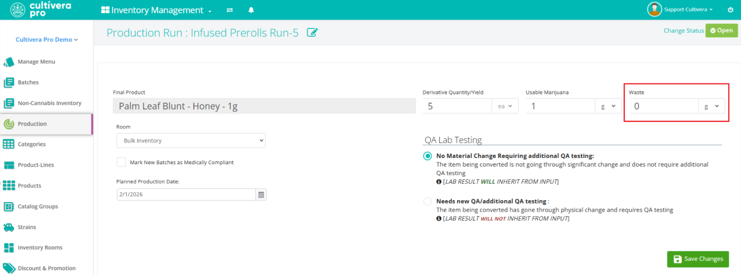Click the Waste amount input field

point(664,106)
